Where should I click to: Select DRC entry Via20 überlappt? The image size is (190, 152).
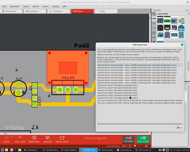pos(140,93)
